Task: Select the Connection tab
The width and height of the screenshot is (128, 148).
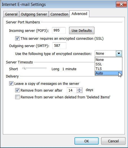Action: 59,14
